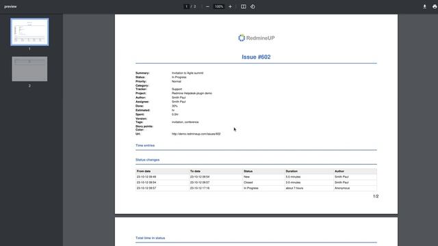
Task: Select page 2 thumbnail in sidebar
Action: tap(29, 69)
